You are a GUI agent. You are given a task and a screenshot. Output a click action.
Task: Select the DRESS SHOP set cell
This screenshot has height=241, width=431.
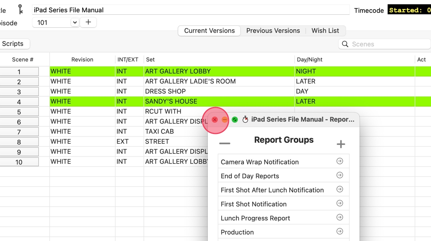(x=219, y=91)
